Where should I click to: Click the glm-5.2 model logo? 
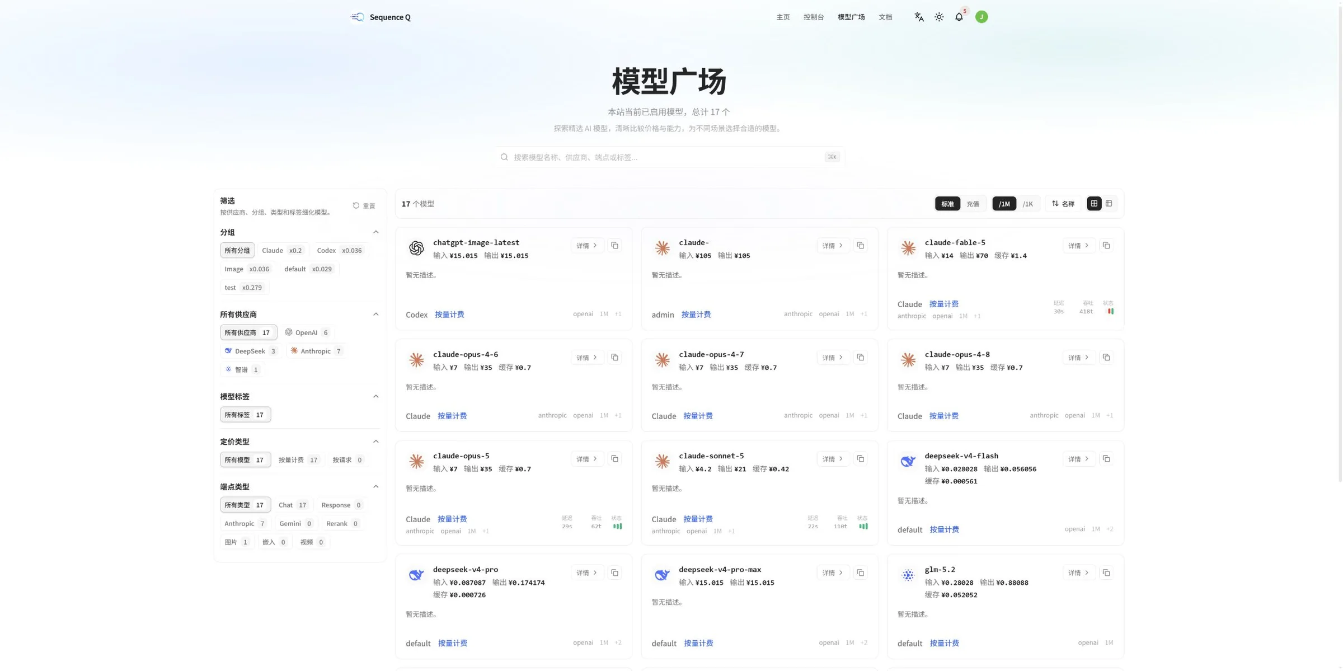pyautogui.click(x=908, y=575)
